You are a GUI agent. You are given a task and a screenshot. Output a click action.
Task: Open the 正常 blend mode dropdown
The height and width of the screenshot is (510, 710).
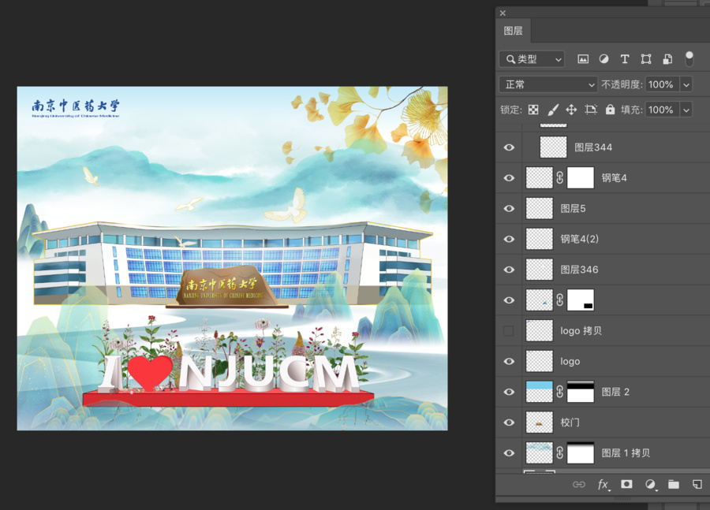tap(548, 84)
